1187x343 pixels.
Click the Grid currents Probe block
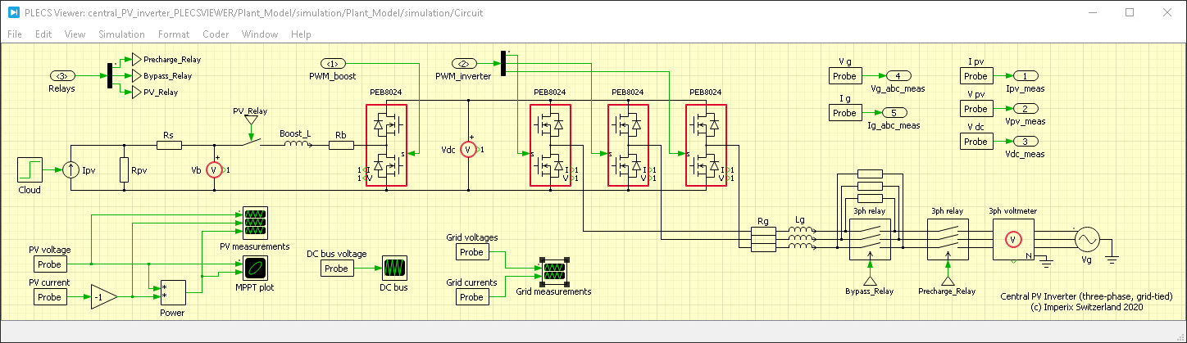tap(471, 297)
